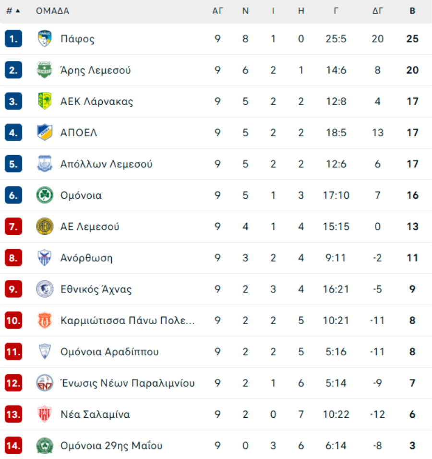This screenshot has width=432, height=459.
Task: Sort table by the # rank arrow
Action: click(x=13, y=11)
